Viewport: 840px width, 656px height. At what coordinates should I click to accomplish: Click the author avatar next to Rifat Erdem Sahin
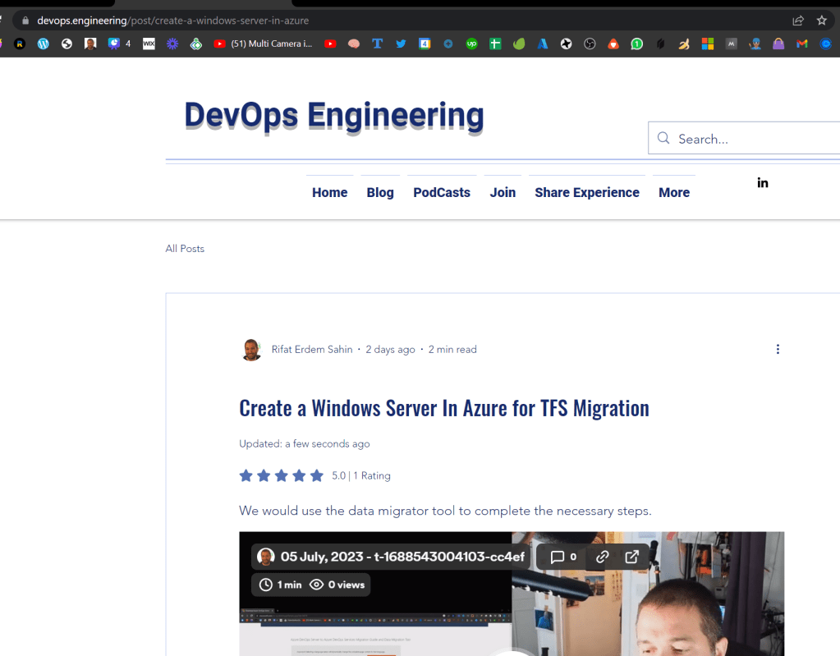click(251, 350)
